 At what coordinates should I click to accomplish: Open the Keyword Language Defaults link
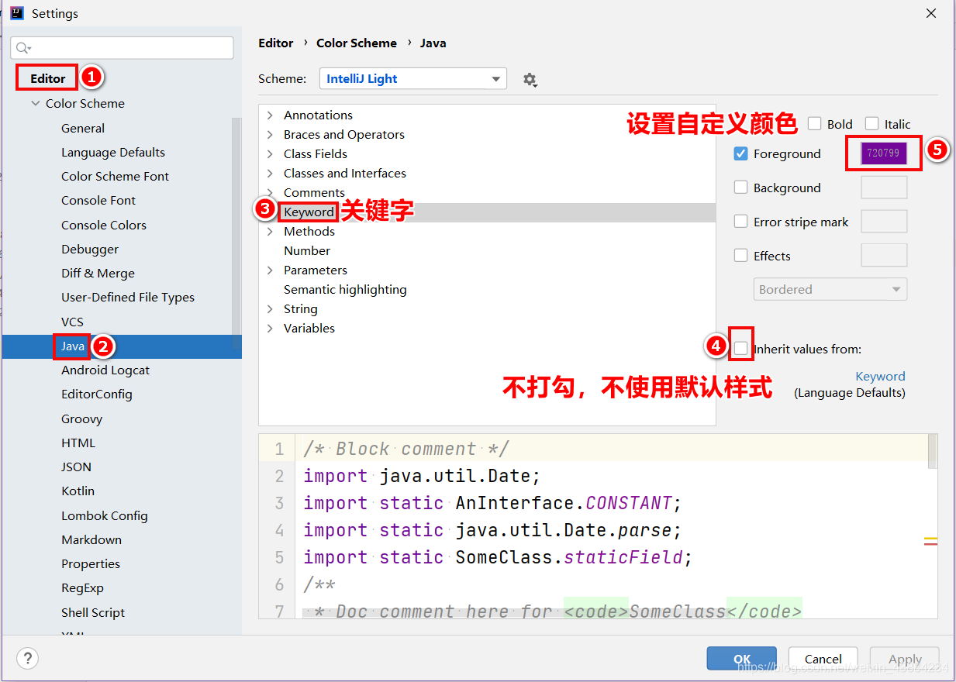pyautogui.click(x=880, y=376)
